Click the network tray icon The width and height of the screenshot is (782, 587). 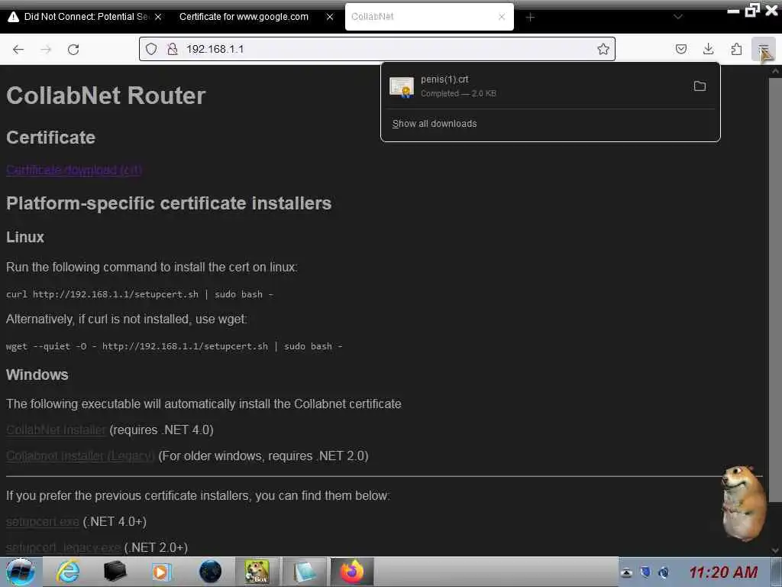(x=664, y=572)
